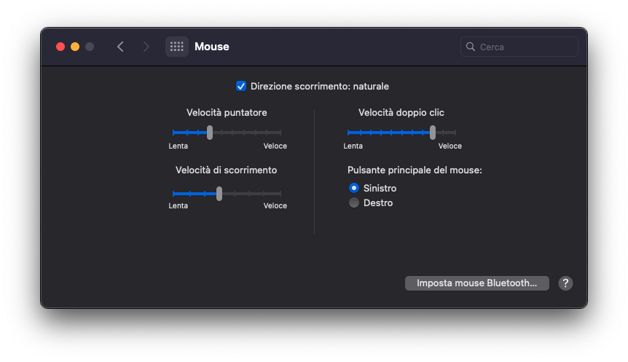This screenshot has width=628, height=362.
Task: Click the disabled zoom window button
Action: [x=90, y=47]
